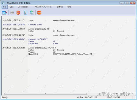
Task: Click the 0.0.0.0:22222 status bar address
Action: 91,97
